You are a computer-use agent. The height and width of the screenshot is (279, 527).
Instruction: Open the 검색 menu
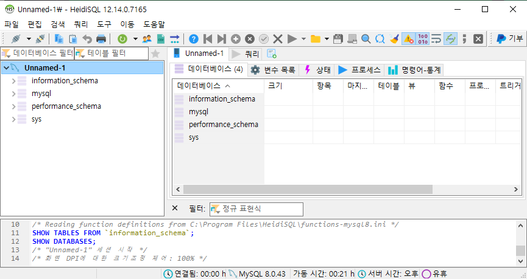(x=58, y=24)
